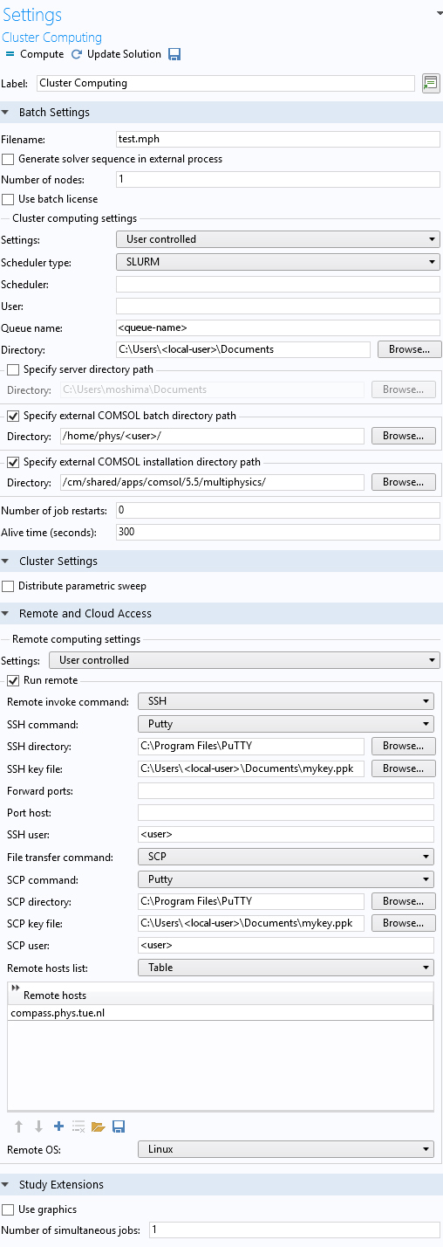Click the Remote hosts column header
Image resolution: width=443 pixels, height=1247 pixels.
point(220,995)
